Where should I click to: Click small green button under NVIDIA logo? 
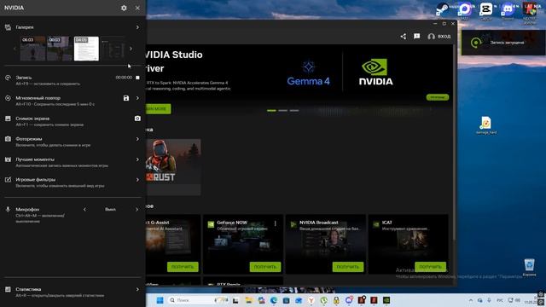(438, 97)
